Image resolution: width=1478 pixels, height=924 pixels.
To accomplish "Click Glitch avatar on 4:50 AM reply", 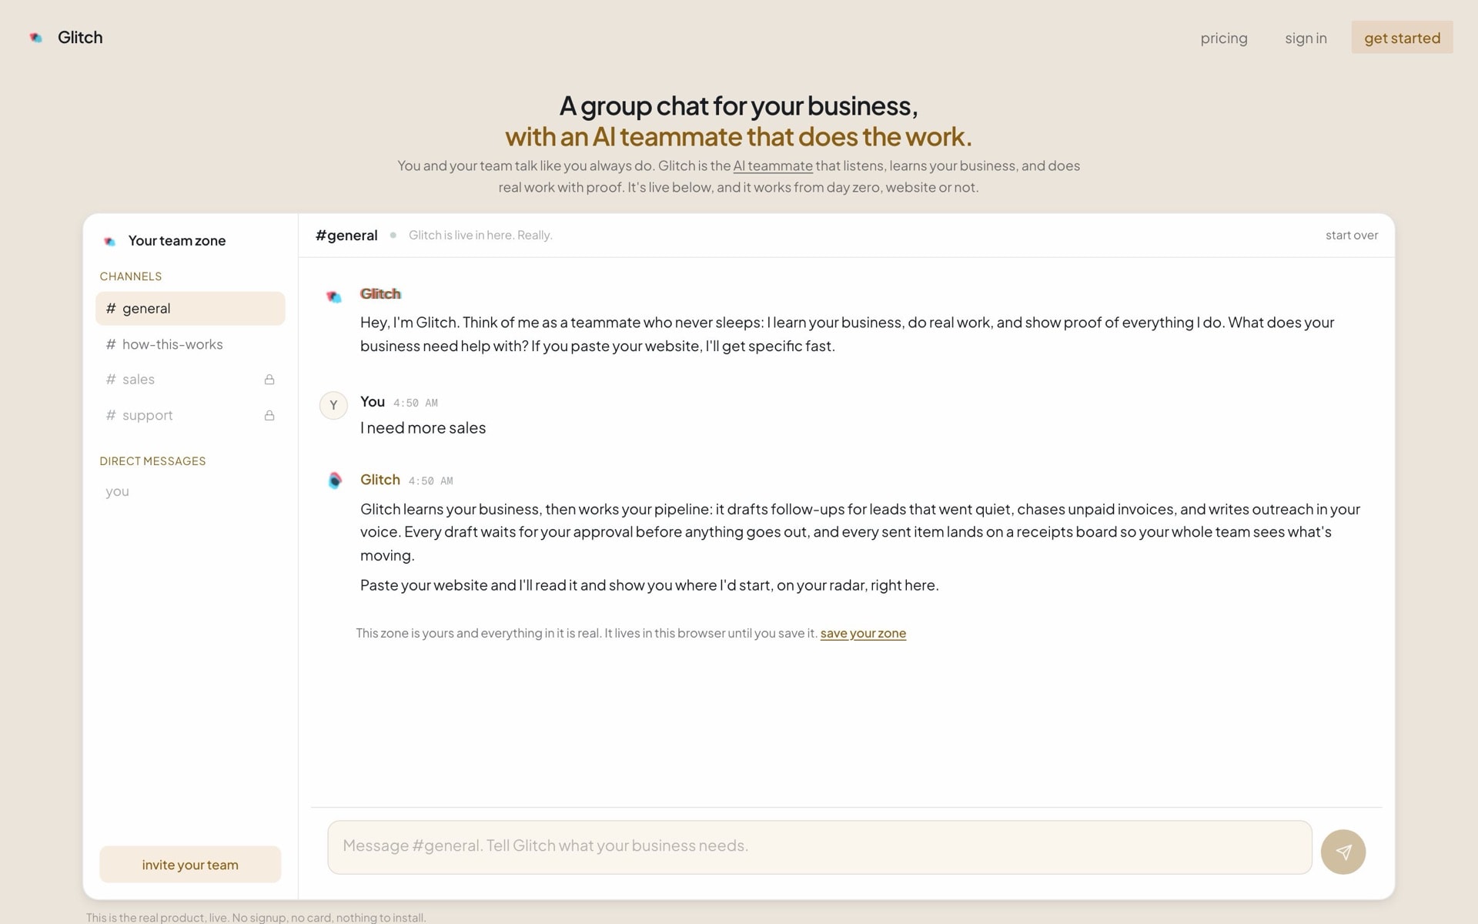I will (334, 480).
